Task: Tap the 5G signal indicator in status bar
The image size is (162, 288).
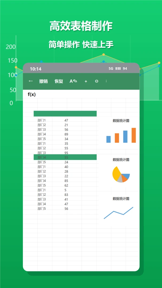Action: [111, 69]
